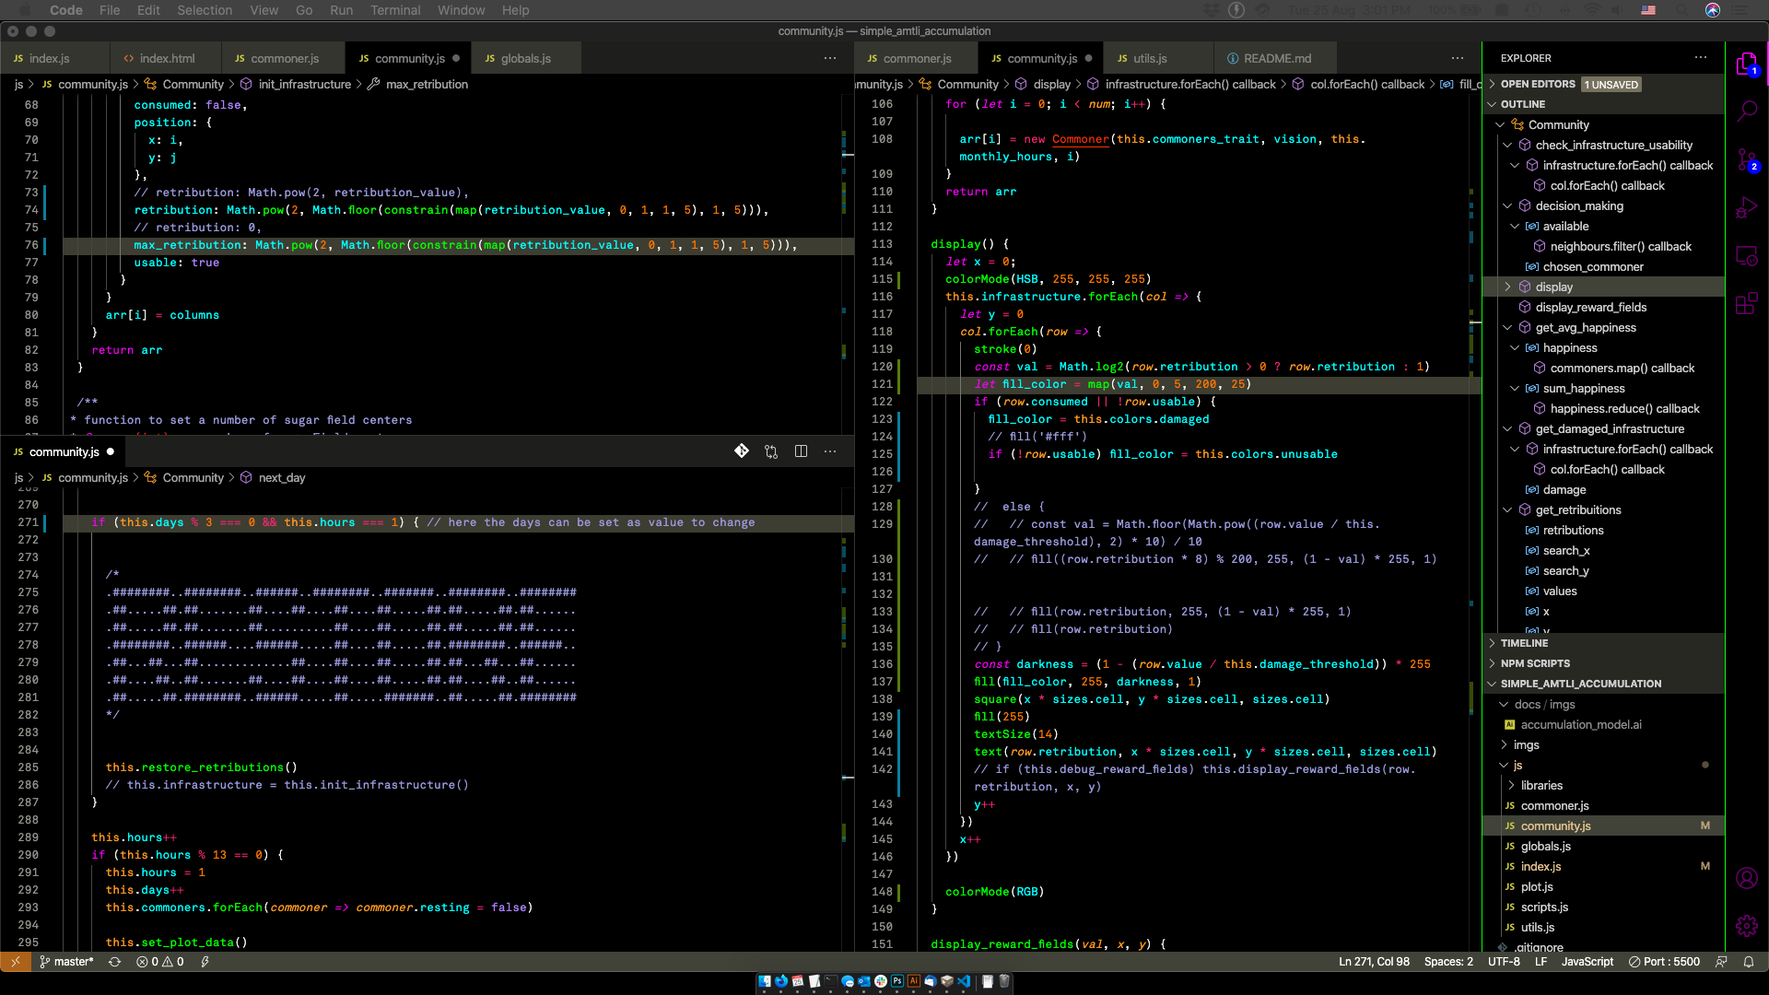The image size is (1769, 995).
Task: Collapse the OUTLINE section
Action: [x=1522, y=104]
